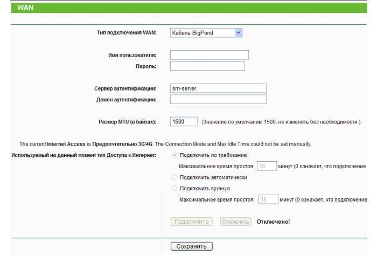Viewport: 377px width, 255px height.
Task: Click the Предпочтительно 3G/4G text
Action: coord(122,144)
